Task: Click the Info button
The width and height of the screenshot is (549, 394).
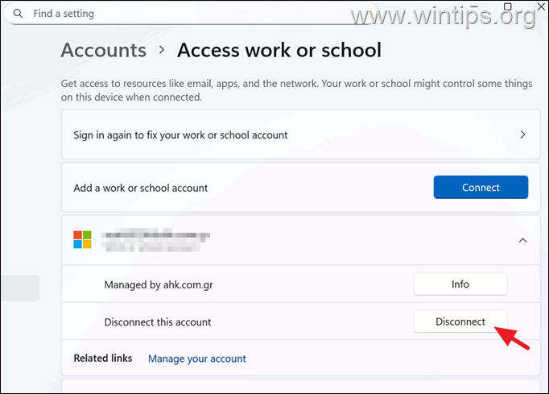Action: coord(460,284)
